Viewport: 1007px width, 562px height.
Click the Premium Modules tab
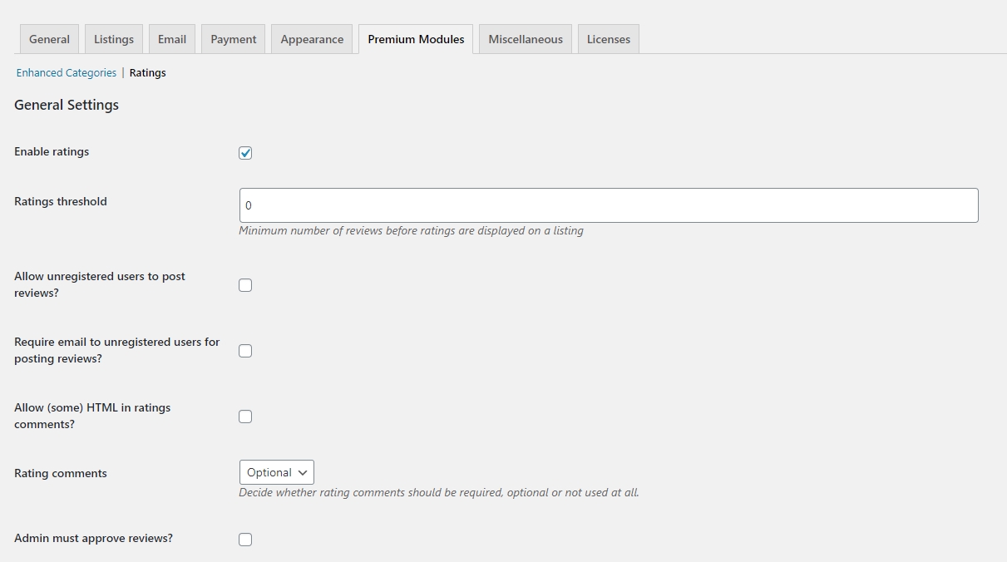tap(416, 39)
